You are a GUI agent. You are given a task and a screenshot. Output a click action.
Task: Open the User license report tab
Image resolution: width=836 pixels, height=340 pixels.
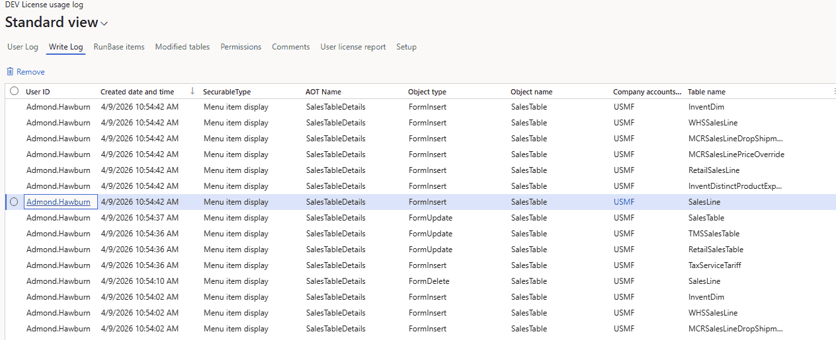(x=353, y=47)
